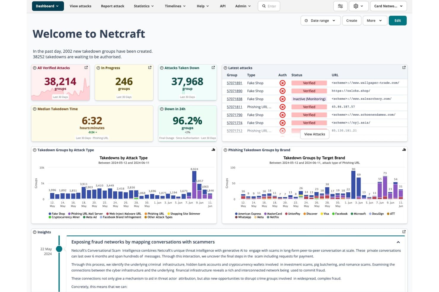Open the Admin menu
The width and height of the screenshot is (439, 292).
(243, 6)
